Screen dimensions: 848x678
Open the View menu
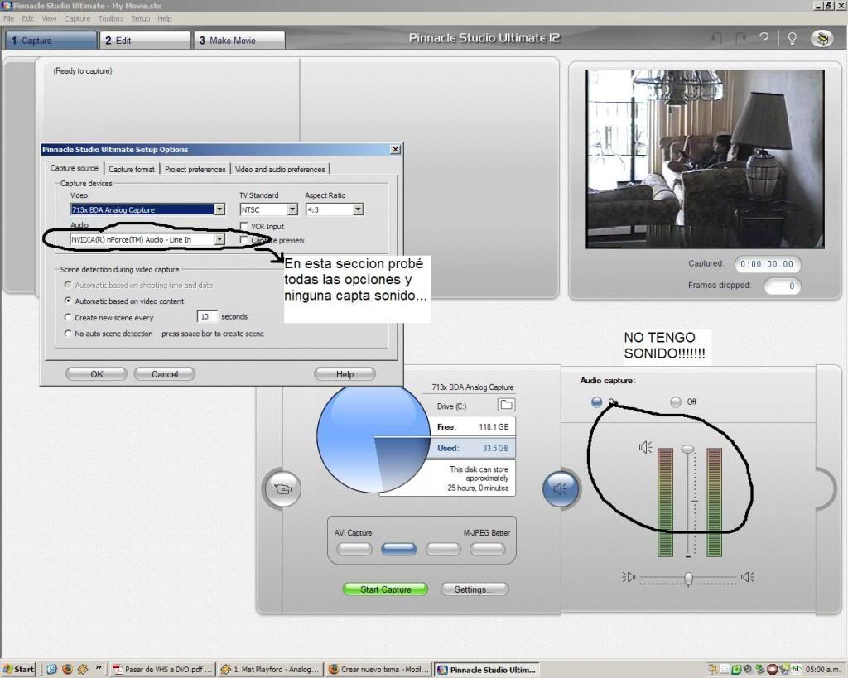tap(49, 18)
